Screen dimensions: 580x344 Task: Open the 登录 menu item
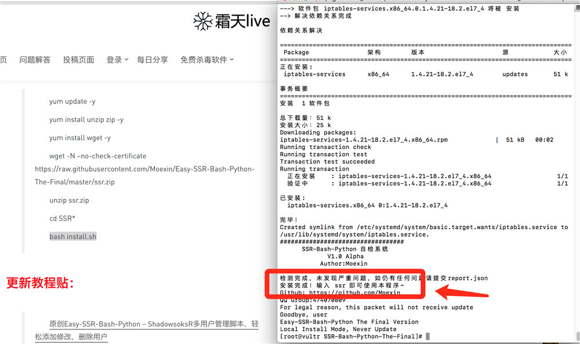[x=114, y=60]
